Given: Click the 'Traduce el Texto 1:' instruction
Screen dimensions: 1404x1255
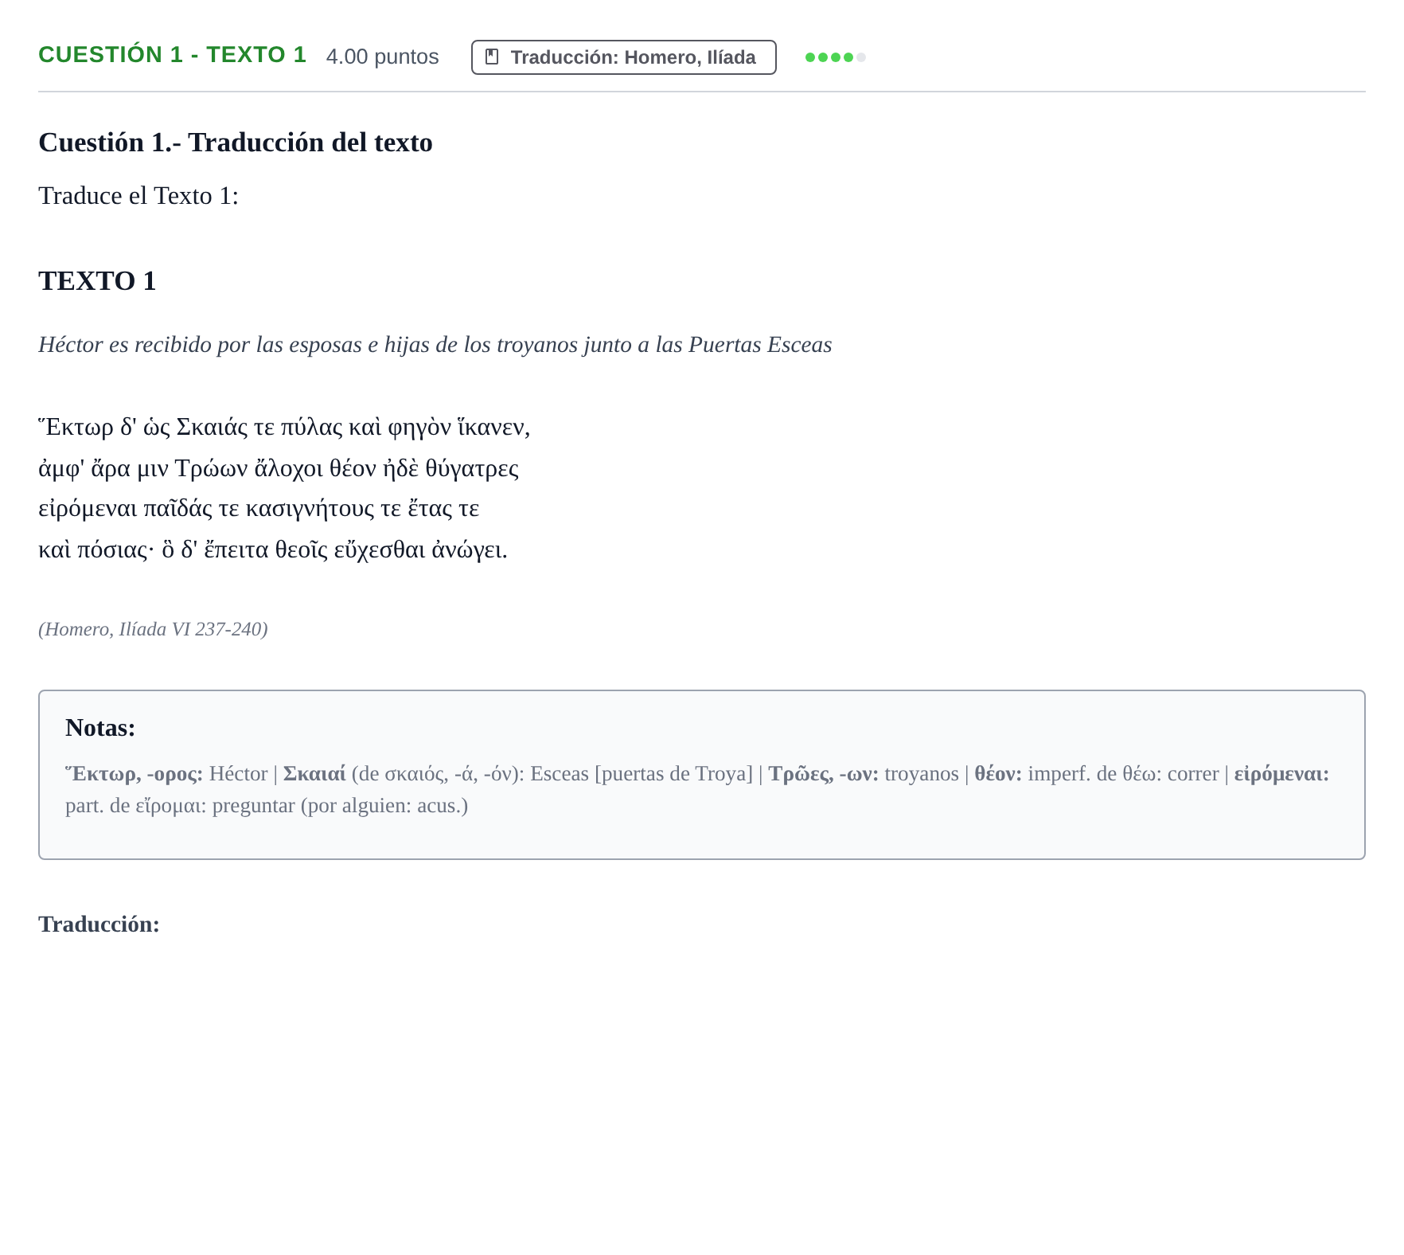Looking at the screenshot, I should pos(138,196).
